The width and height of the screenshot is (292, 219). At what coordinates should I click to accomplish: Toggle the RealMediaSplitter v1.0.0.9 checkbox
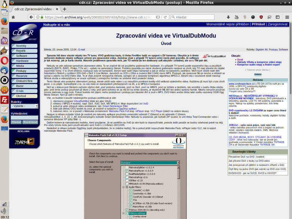point(127,174)
